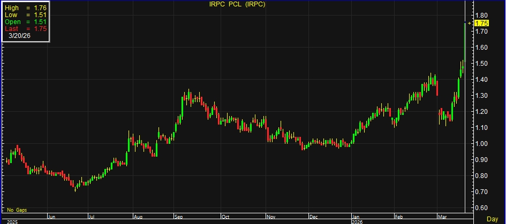Click the High value in the info box
This screenshot has height=224, width=506.
[x=40, y=8]
